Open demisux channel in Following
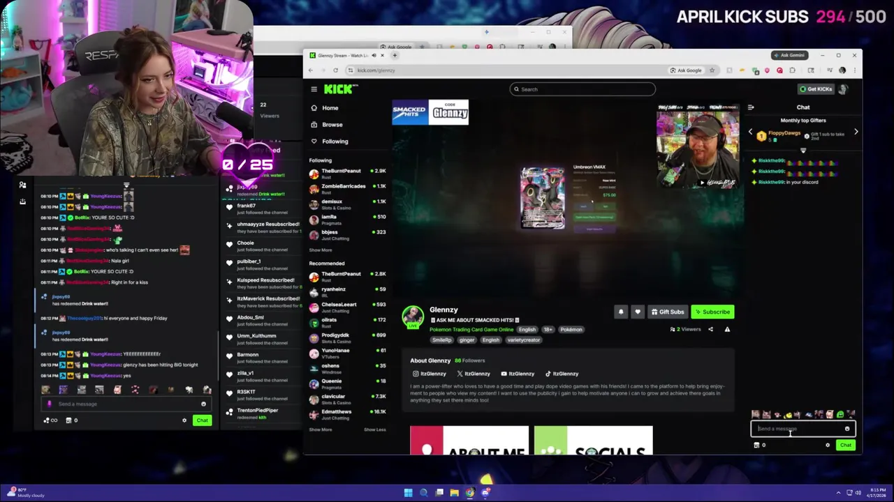Viewport: 894px width, 502px height. point(347,204)
